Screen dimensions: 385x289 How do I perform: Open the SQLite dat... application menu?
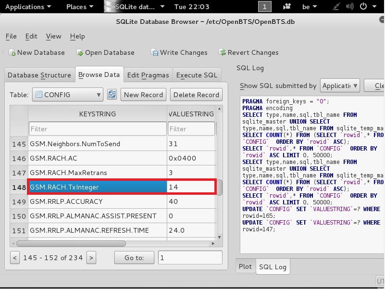(x=135, y=7)
